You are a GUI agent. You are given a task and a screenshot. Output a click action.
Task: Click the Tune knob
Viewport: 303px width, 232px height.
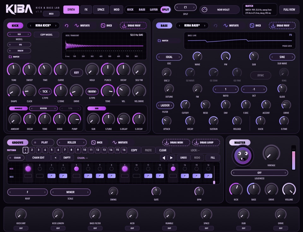tap(14, 69)
